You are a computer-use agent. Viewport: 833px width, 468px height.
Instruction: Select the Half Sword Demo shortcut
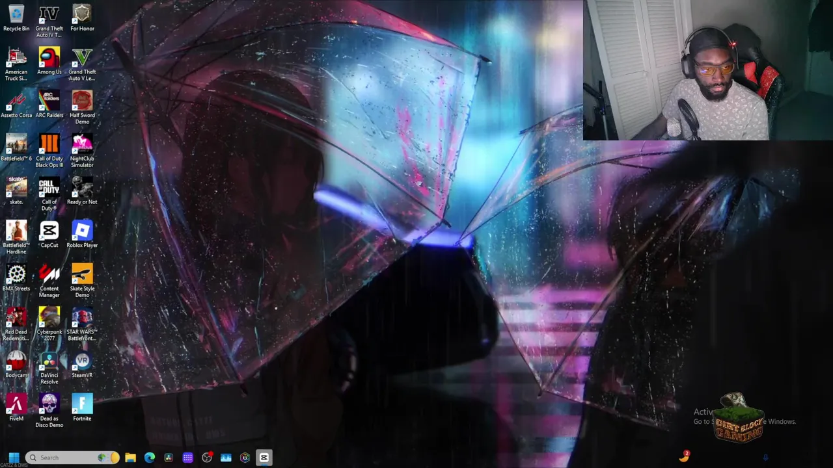[82, 108]
